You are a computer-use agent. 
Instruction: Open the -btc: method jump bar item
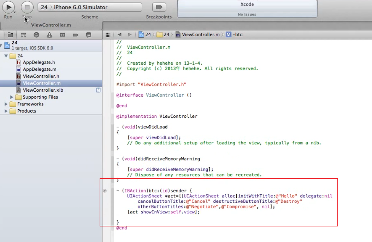234,35
